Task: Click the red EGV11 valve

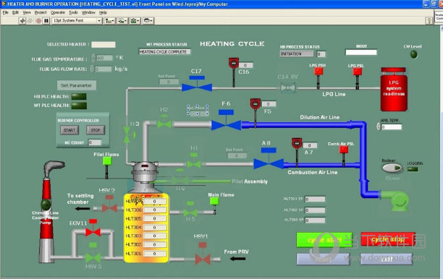Action: (x=93, y=232)
